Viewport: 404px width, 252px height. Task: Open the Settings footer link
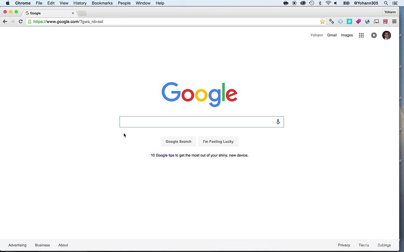[x=384, y=245]
